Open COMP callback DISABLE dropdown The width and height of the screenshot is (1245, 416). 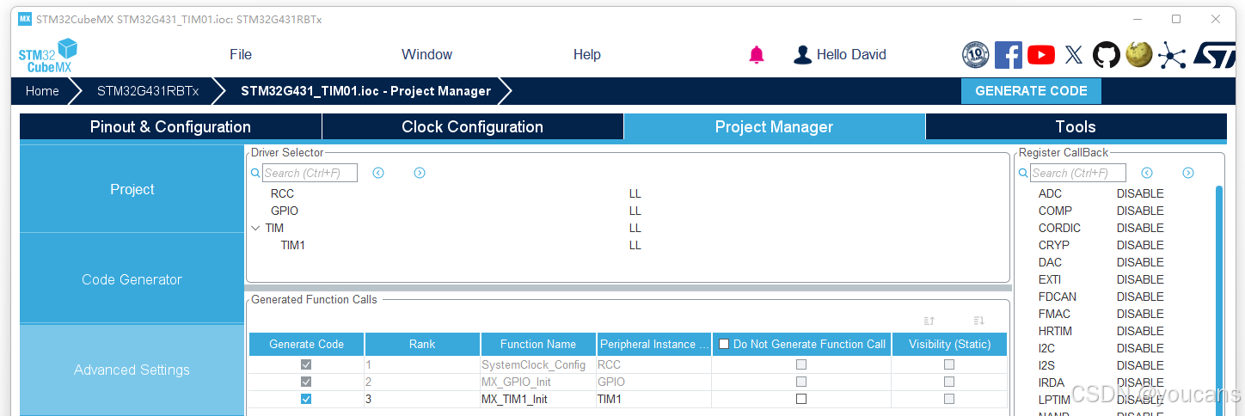pos(1140,211)
